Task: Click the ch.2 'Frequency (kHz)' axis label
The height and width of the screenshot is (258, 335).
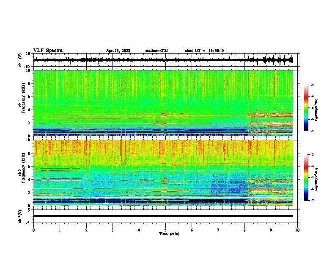Action: (24, 168)
